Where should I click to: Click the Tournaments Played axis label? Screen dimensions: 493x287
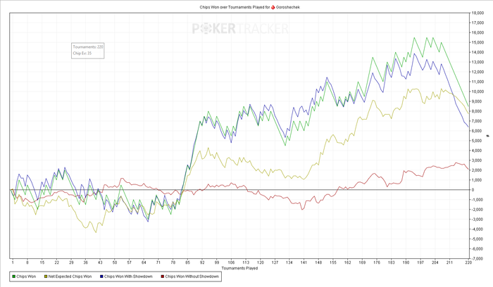(239, 268)
